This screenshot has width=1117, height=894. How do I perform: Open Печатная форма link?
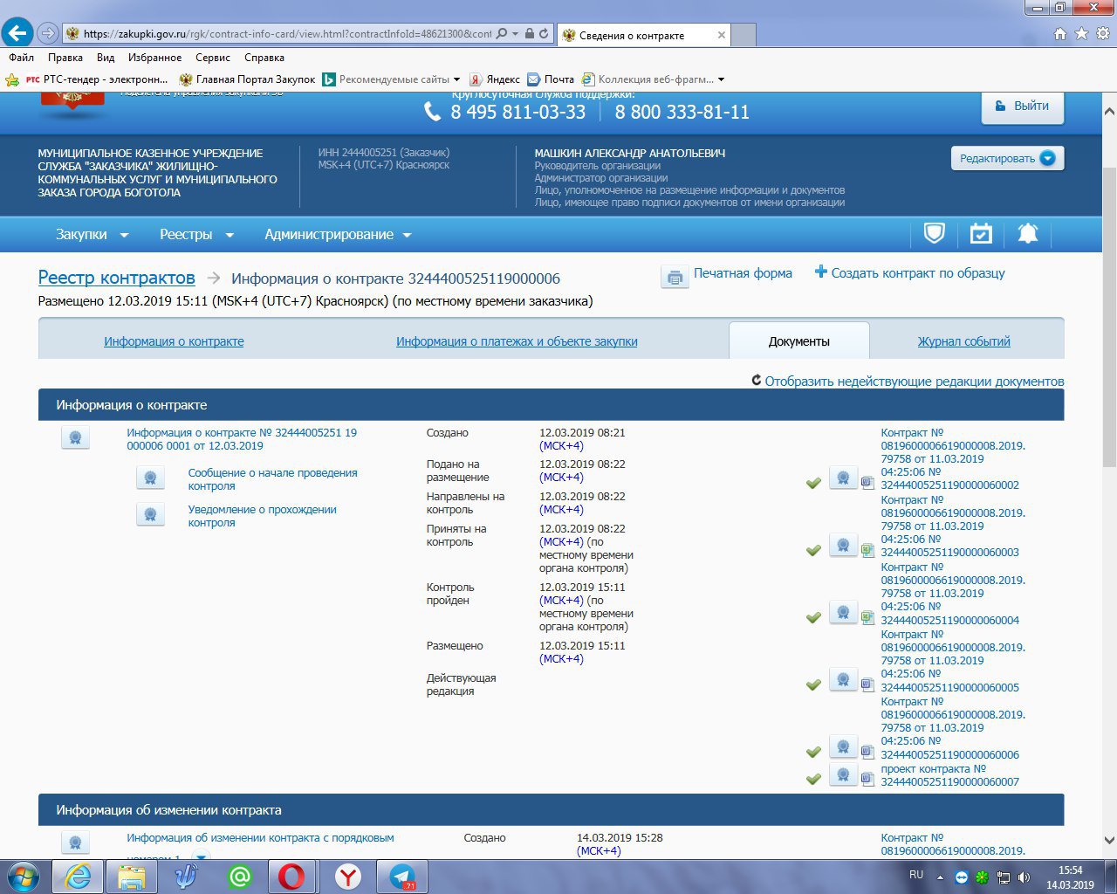coord(743,273)
